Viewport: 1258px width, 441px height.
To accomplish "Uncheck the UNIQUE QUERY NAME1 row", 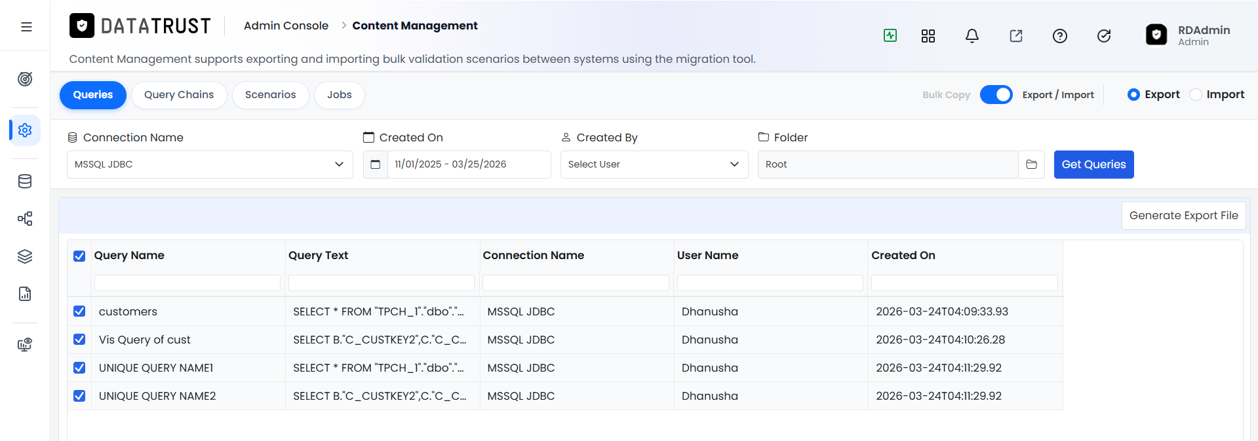I will tap(79, 367).
